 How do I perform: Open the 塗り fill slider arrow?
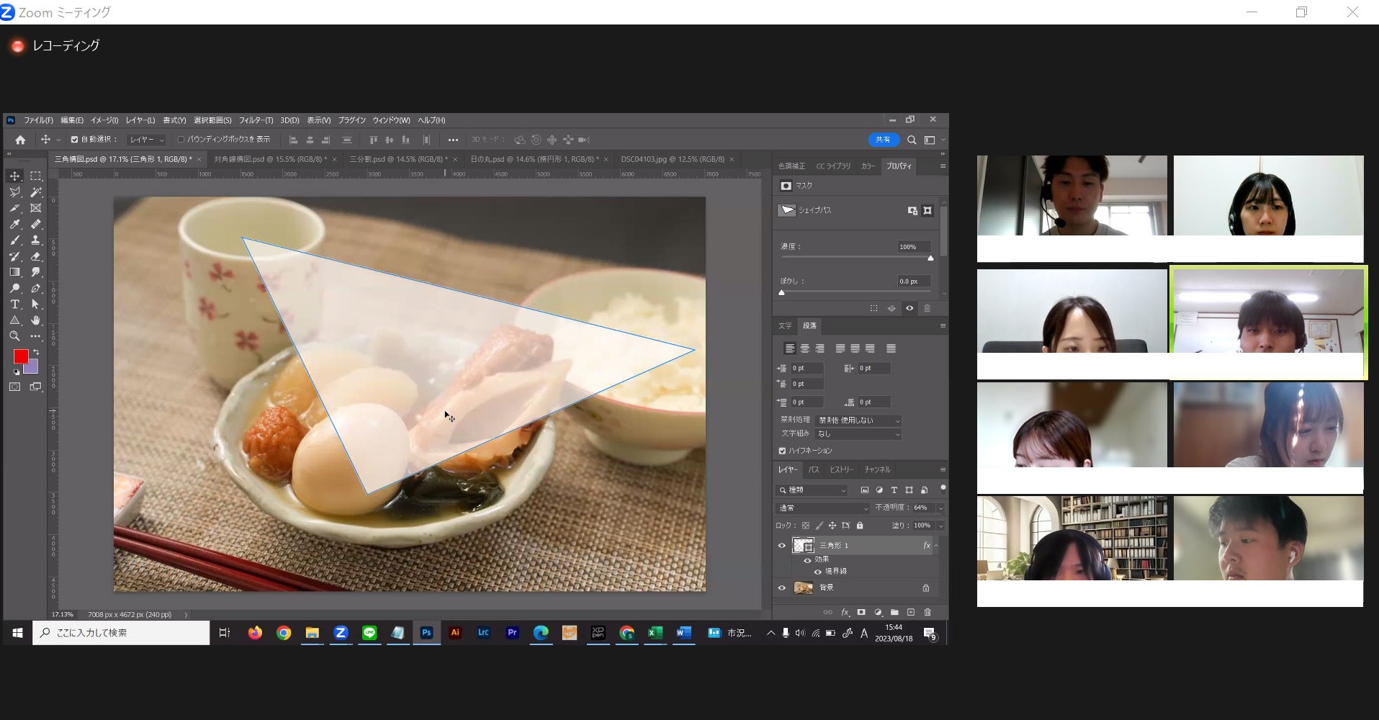[x=940, y=526]
